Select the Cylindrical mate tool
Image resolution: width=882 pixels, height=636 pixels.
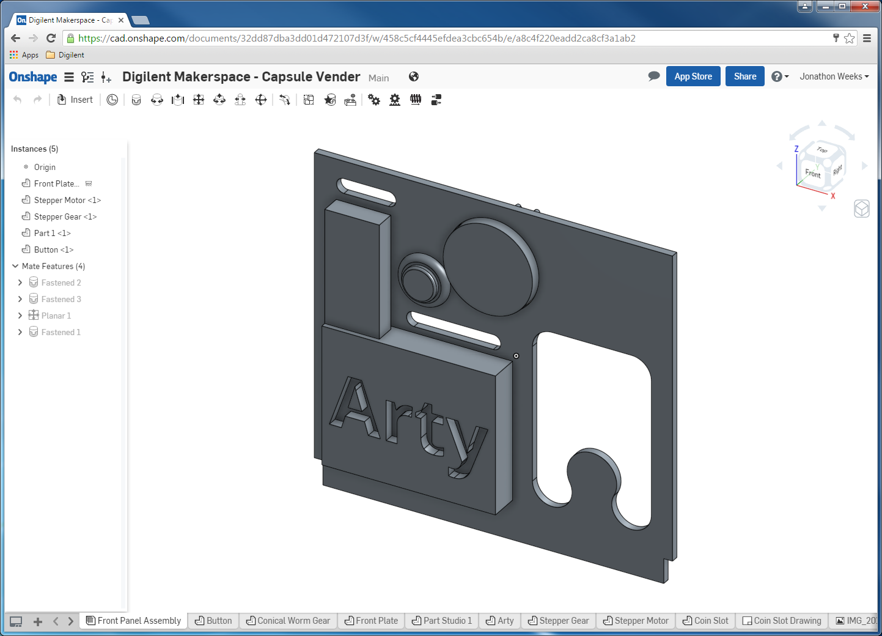[x=219, y=100]
